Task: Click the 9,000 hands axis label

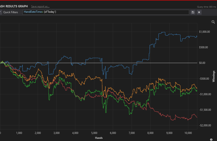Action: pyautogui.click(x=169, y=133)
